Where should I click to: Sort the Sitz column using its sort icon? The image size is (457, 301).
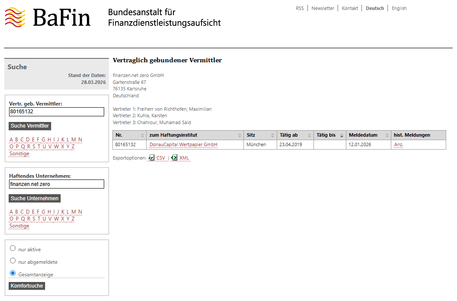272,134
